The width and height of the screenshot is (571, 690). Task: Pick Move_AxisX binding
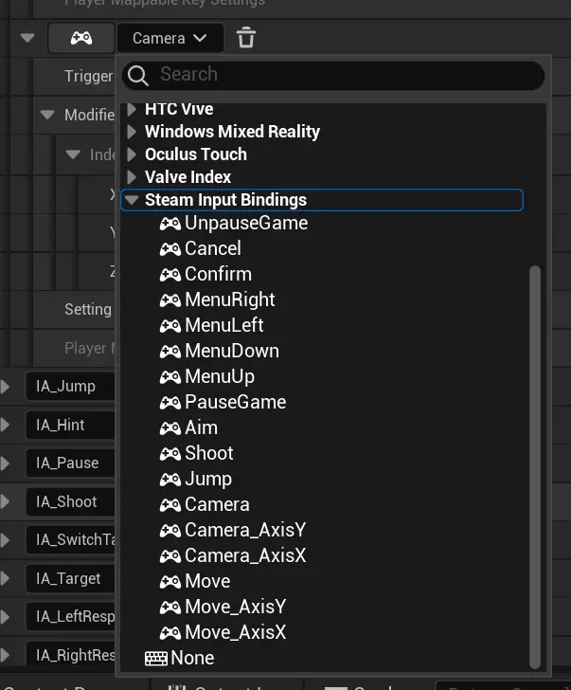point(235,632)
